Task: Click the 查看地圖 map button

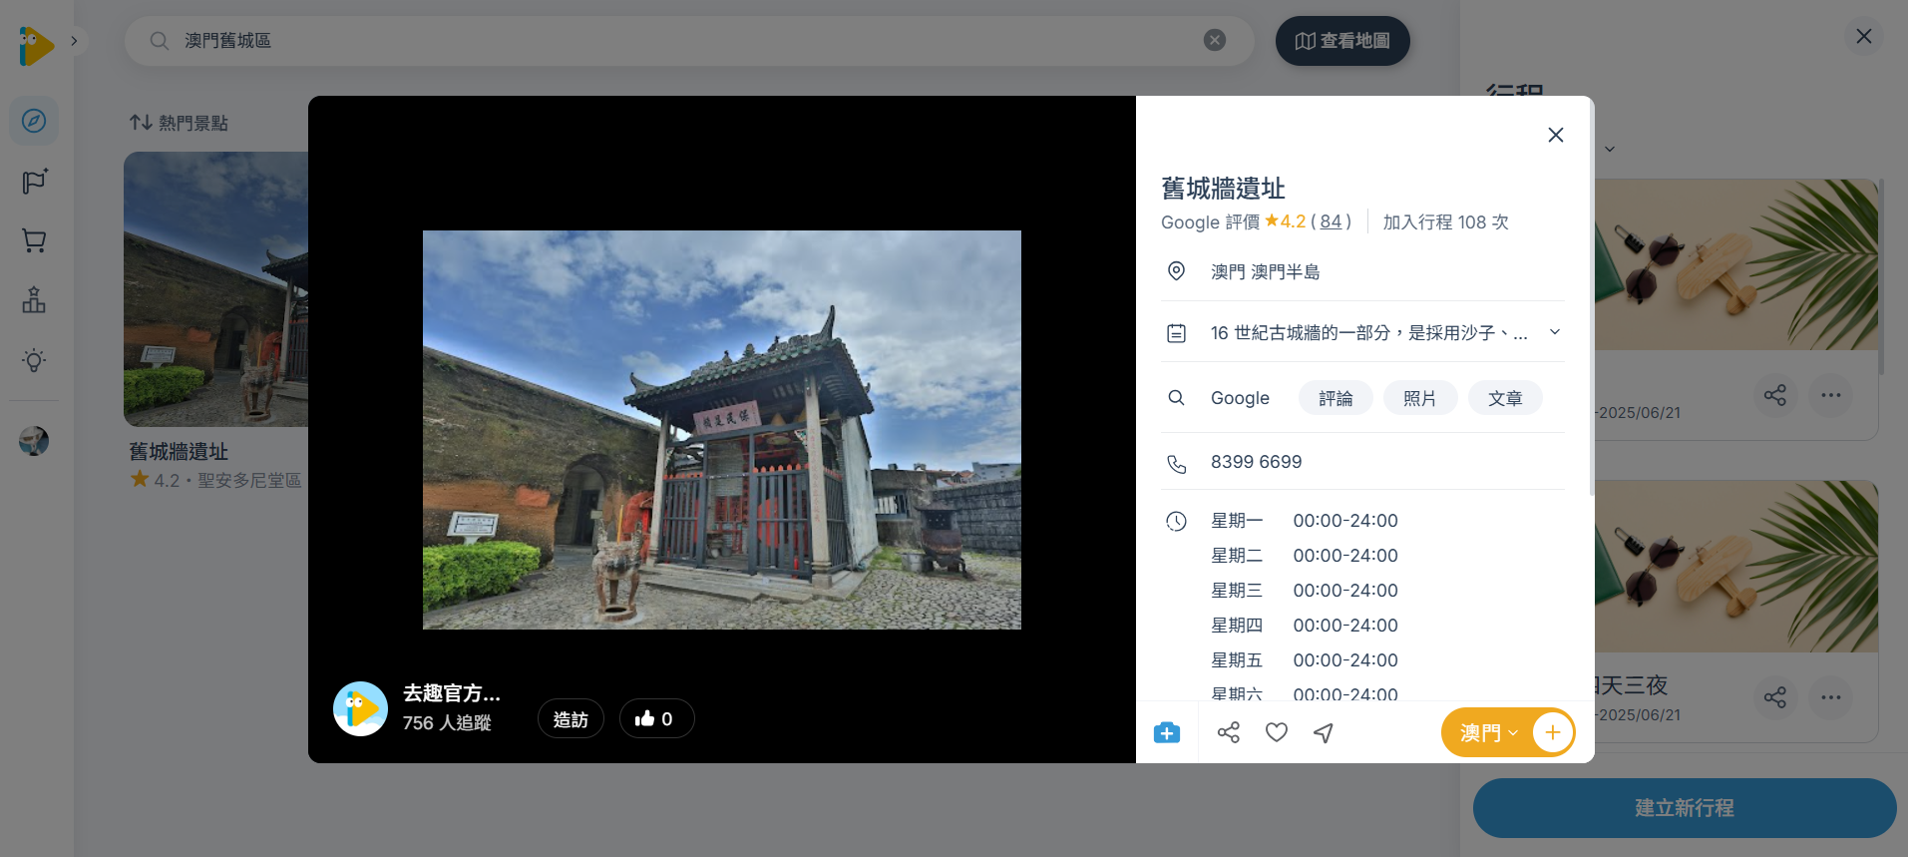Action: (x=1342, y=41)
